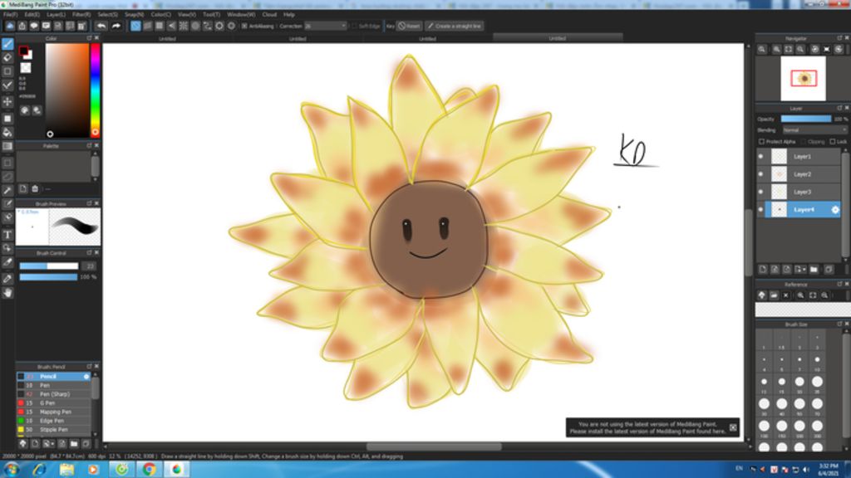The height and width of the screenshot is (478, 851).
Task: Choose the Lasso select tool
Action: 7,177
